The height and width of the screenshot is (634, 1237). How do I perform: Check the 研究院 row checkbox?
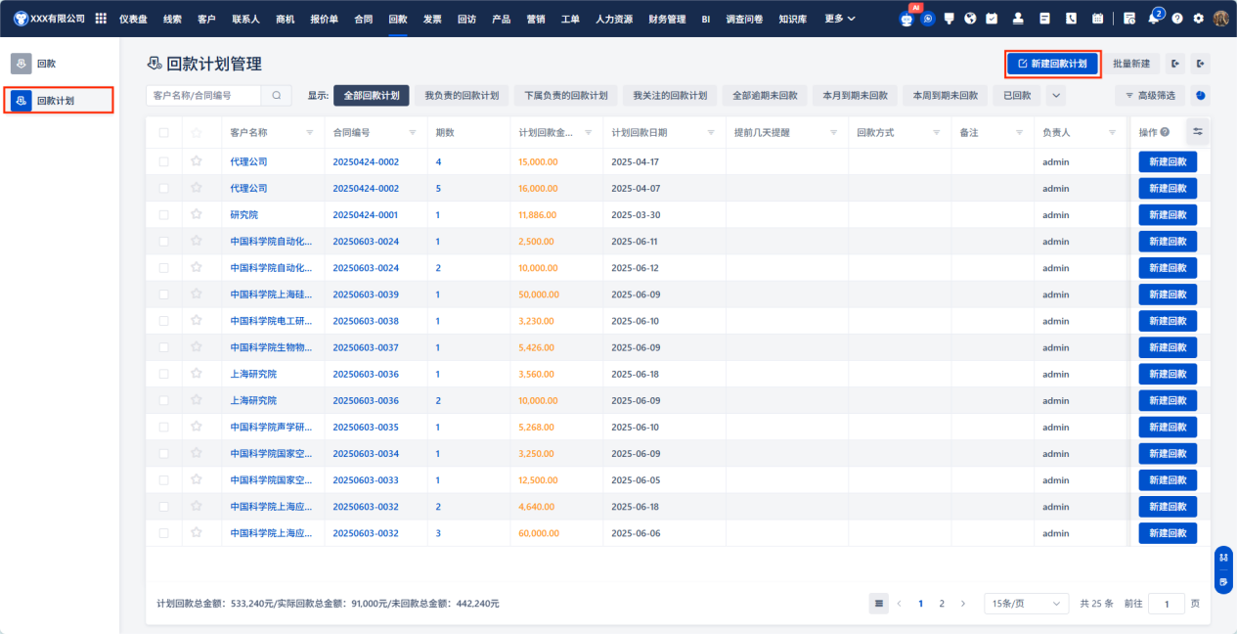[x=163, y=214]
